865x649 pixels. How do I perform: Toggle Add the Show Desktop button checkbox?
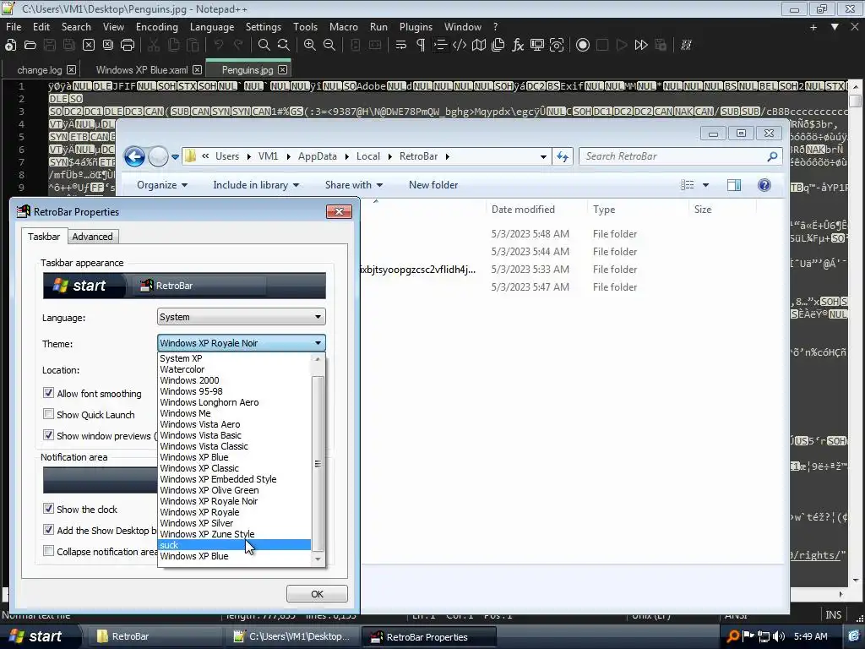[x=48, y=530]
